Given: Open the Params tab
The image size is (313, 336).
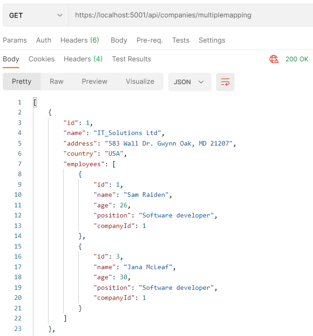Looking at the screenshot, I should pyautogui.click(x=15, y=40).
